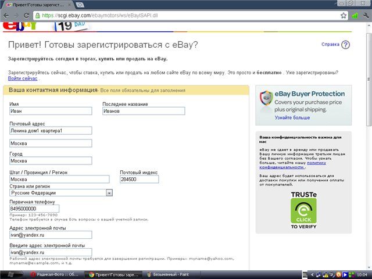This screenshot has height=279, width=372.
Task: Click the green HTTPS padlock icon
Action: click(x=37, y=16)
